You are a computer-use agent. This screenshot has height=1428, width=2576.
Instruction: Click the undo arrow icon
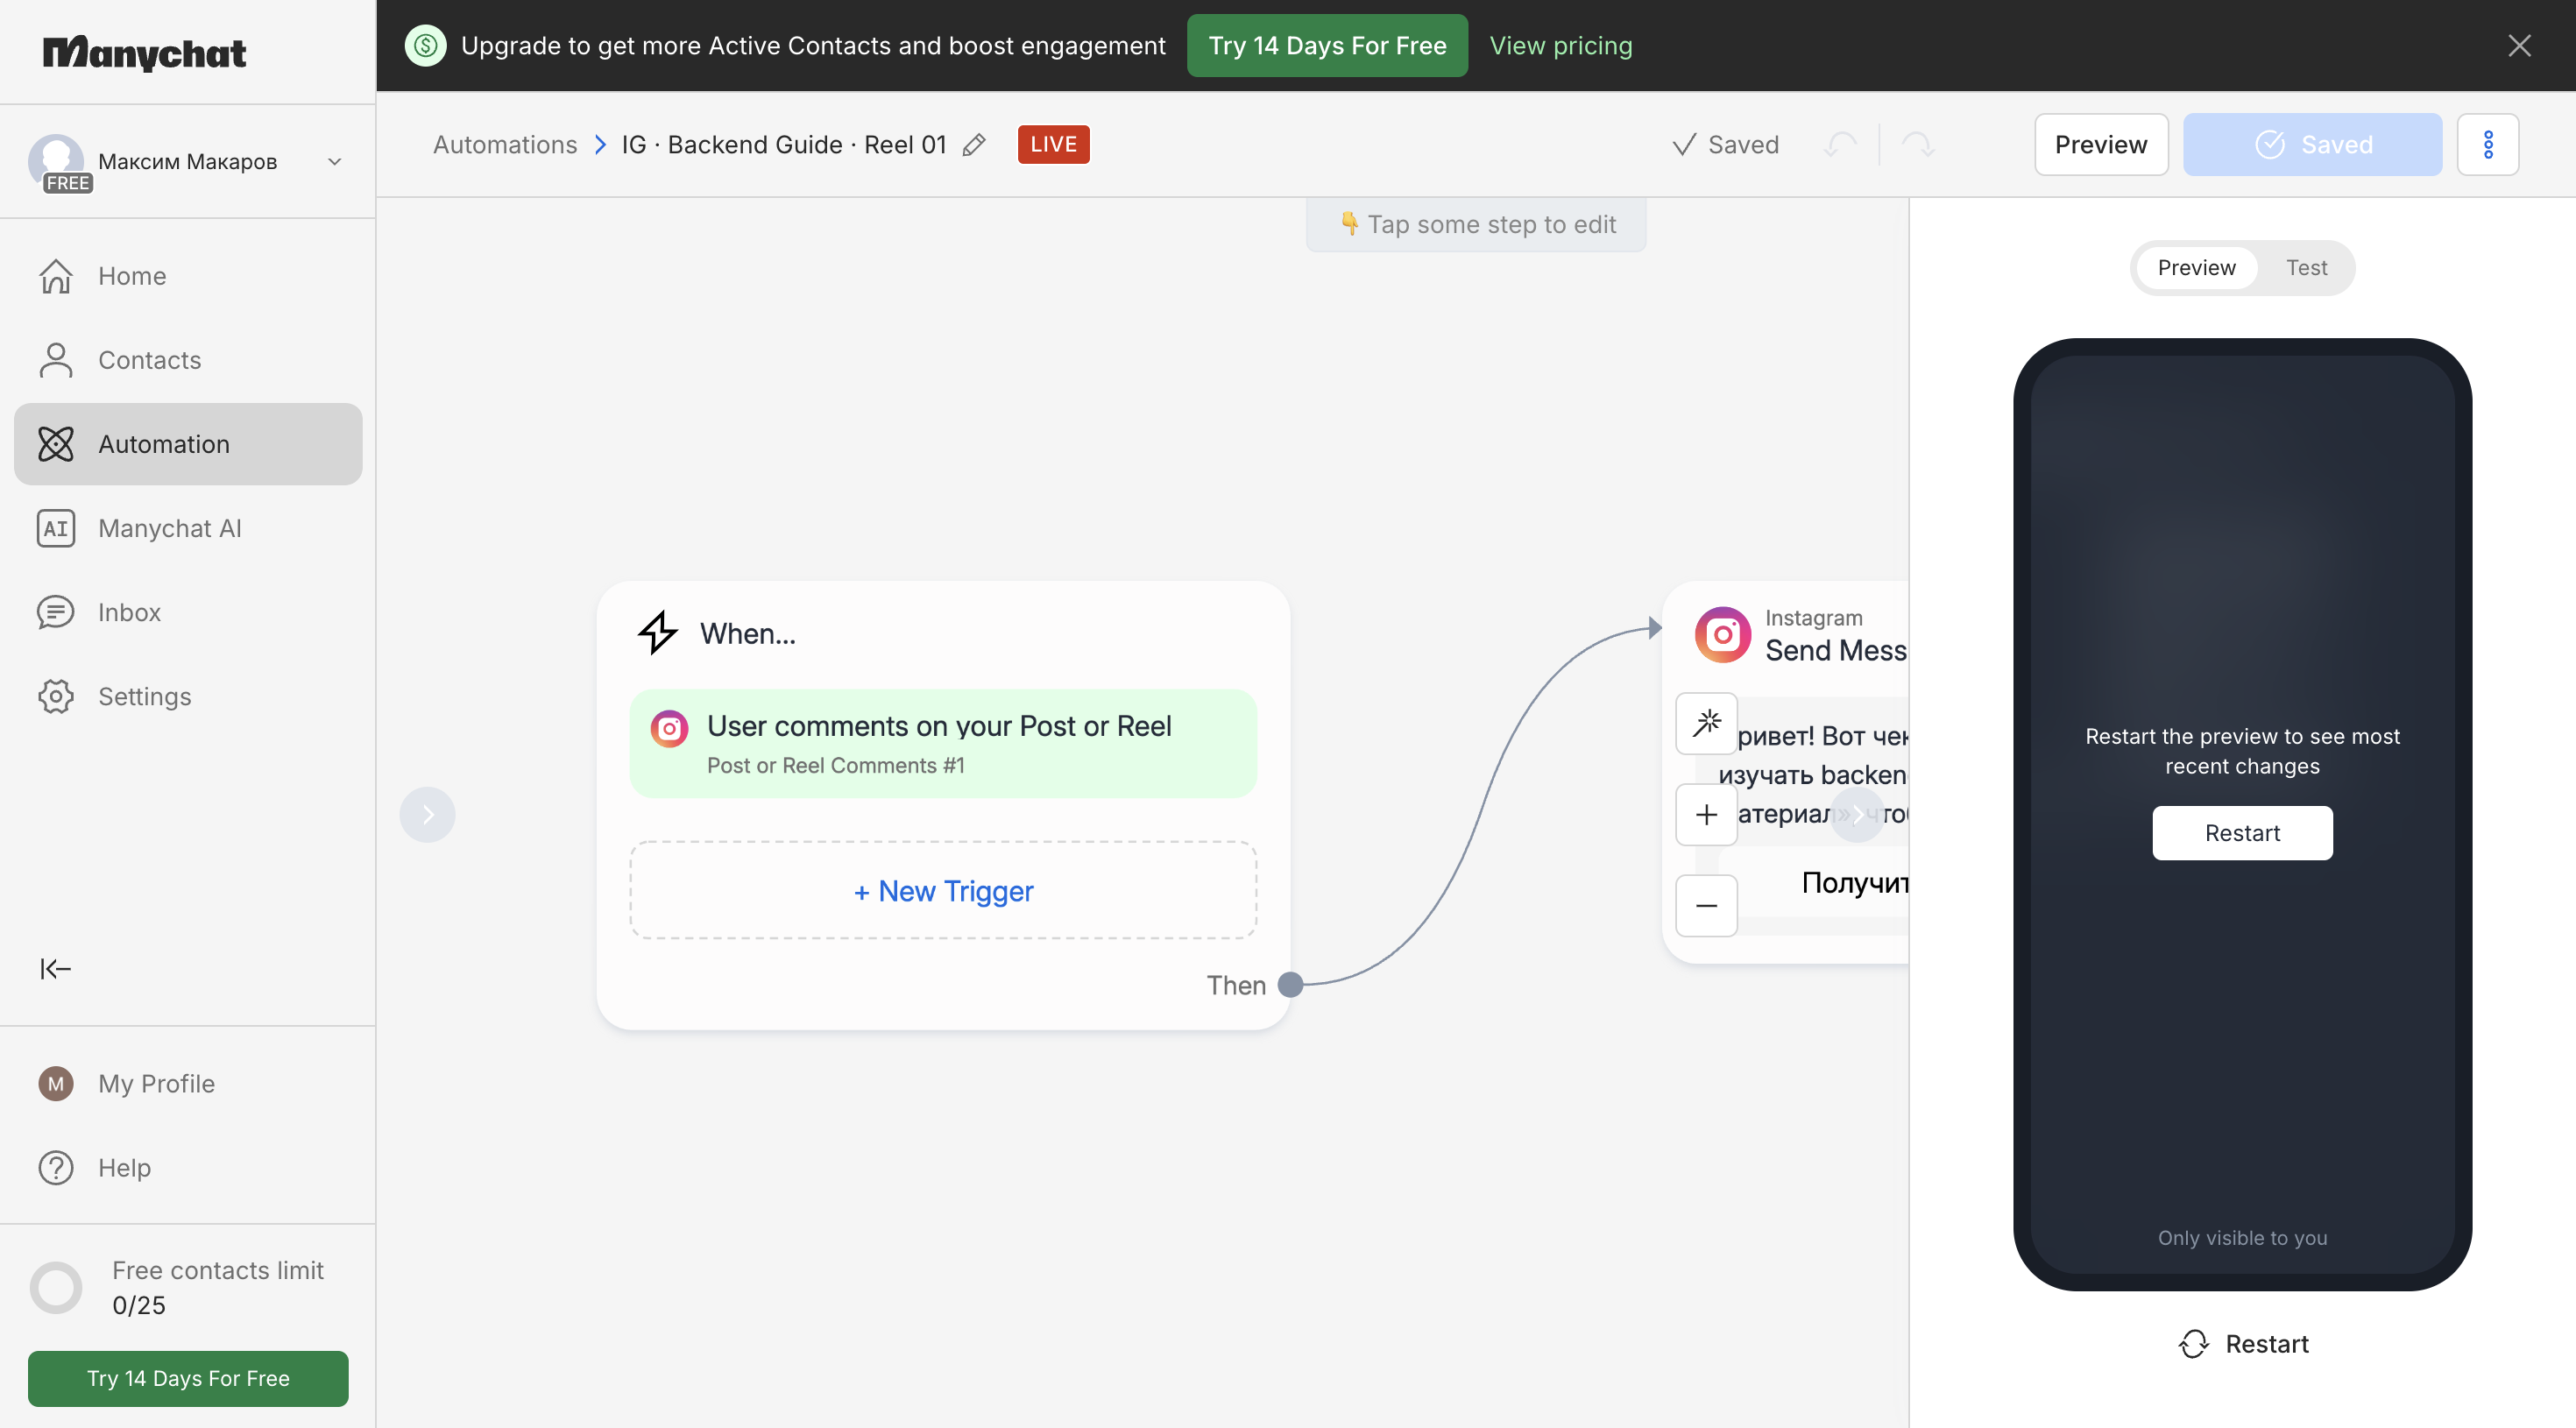pos(1840,145)
